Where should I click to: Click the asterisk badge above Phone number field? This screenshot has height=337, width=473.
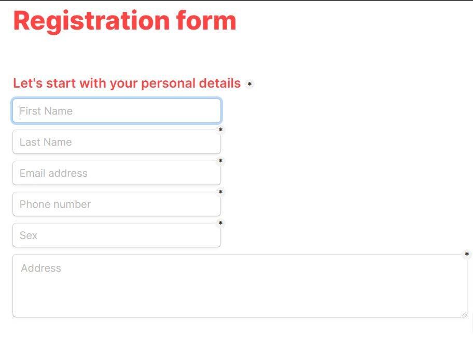point(220,192)
